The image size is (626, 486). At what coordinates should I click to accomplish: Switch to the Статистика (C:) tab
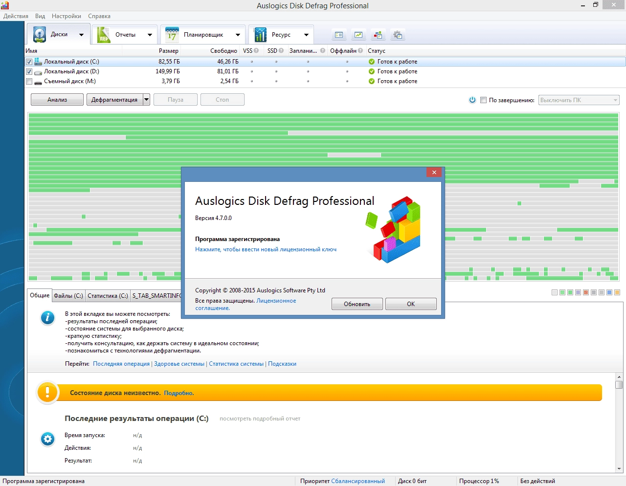click(108, 296)
